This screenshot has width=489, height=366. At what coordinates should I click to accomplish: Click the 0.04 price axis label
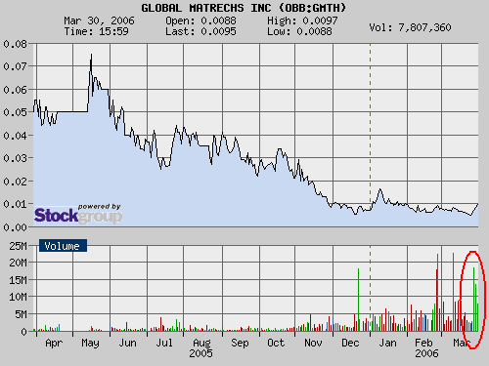15,136
